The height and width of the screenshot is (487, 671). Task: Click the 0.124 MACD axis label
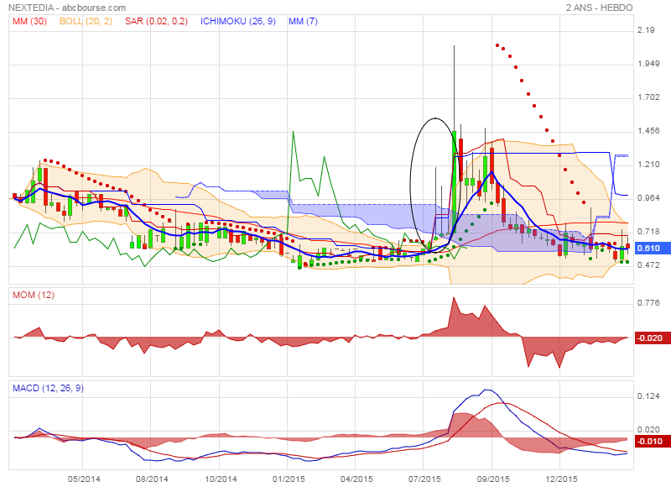click(648, 396)
